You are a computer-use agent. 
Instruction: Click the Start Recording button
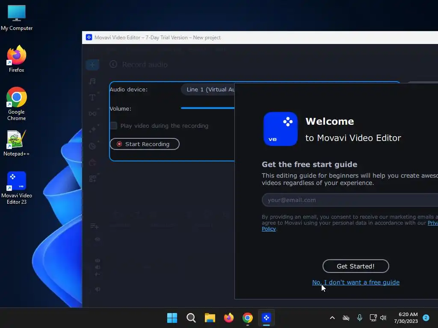coord(145,144)
